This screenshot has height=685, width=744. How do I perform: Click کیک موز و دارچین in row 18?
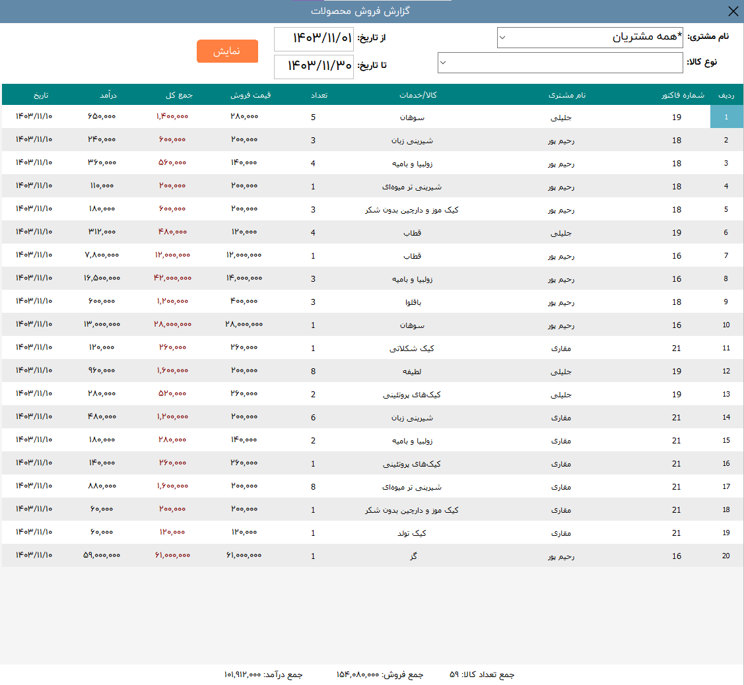click(412, 510)
